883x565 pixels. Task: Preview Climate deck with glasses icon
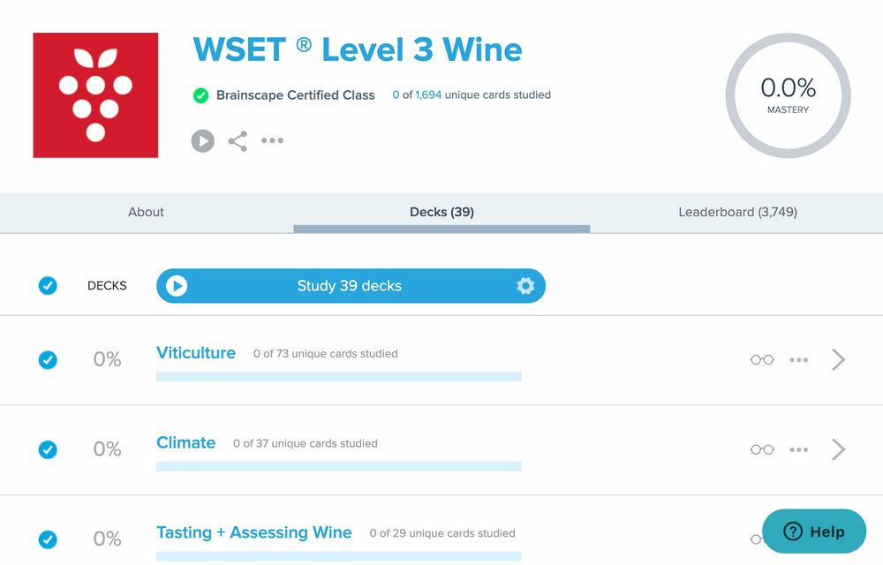[x=762, y=450]
